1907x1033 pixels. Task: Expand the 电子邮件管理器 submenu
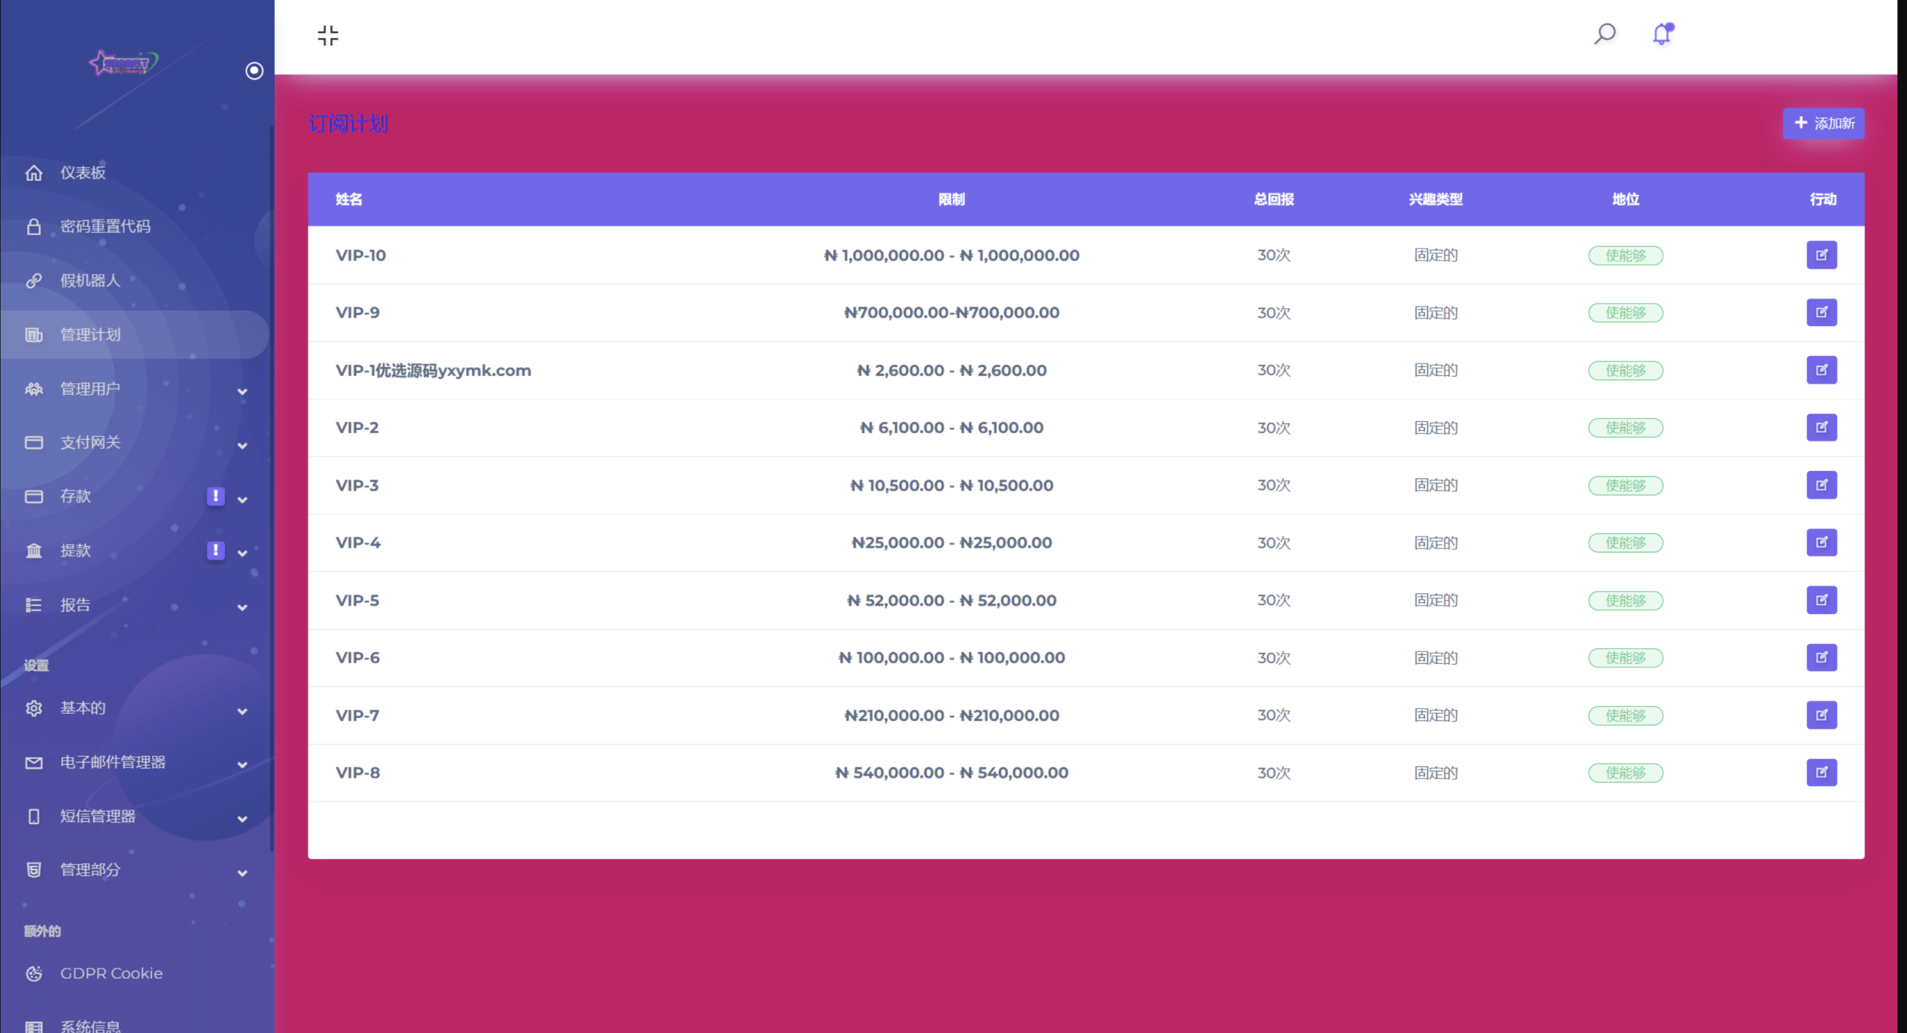point(241,764)
